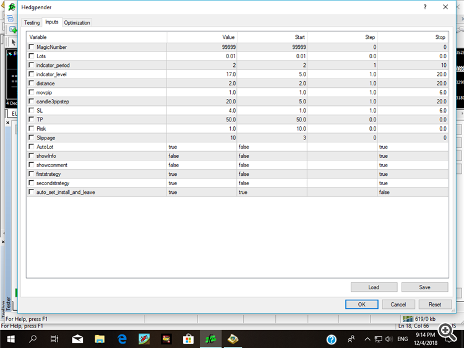464x348 pixels.
Task: Open the Optimization tab
Action: [x=77, y=22]
